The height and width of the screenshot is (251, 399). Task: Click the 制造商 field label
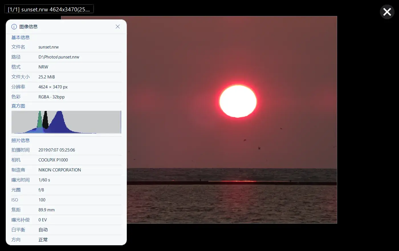[x=18, y=170]
